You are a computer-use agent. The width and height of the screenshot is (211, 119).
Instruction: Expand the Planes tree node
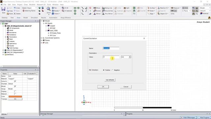pos(41,40)
